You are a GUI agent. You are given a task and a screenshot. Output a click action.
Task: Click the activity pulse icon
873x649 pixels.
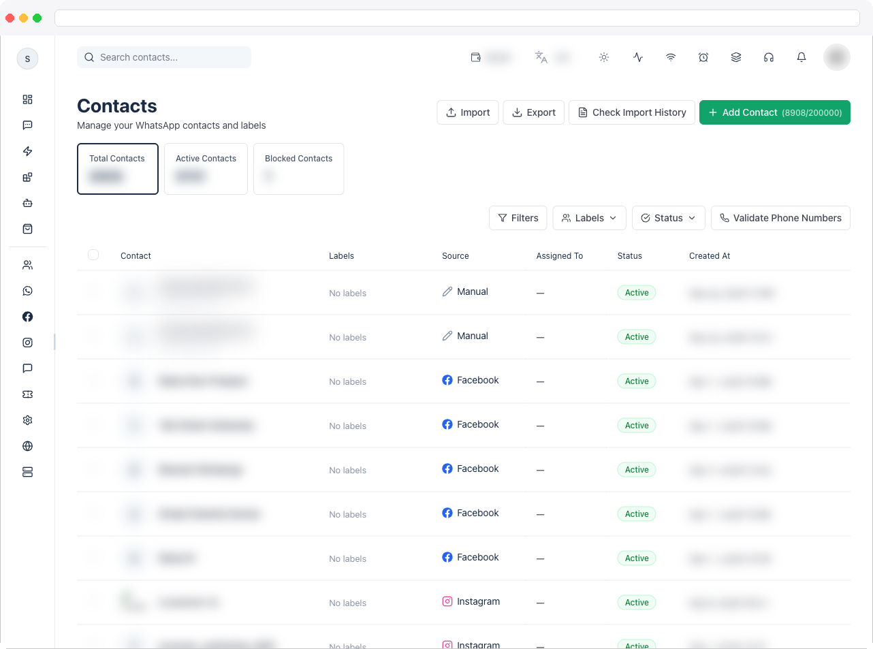tap(638, 57)
